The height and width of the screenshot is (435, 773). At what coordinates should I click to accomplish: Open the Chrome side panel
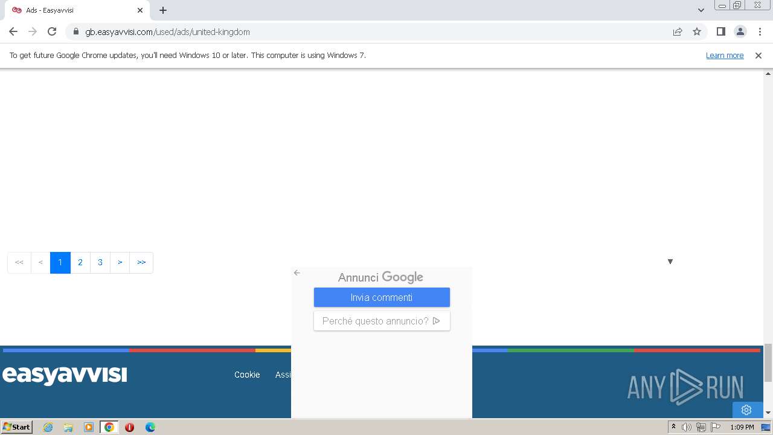pos(720,31)
